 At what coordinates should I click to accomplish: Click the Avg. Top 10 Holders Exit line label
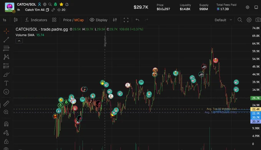click(x=221, y=109)
